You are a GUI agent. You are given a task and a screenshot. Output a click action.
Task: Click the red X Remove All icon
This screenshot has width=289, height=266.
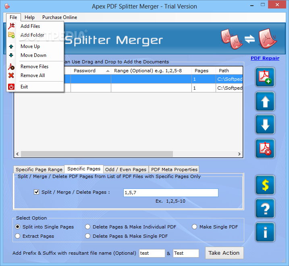pos(11,75)
